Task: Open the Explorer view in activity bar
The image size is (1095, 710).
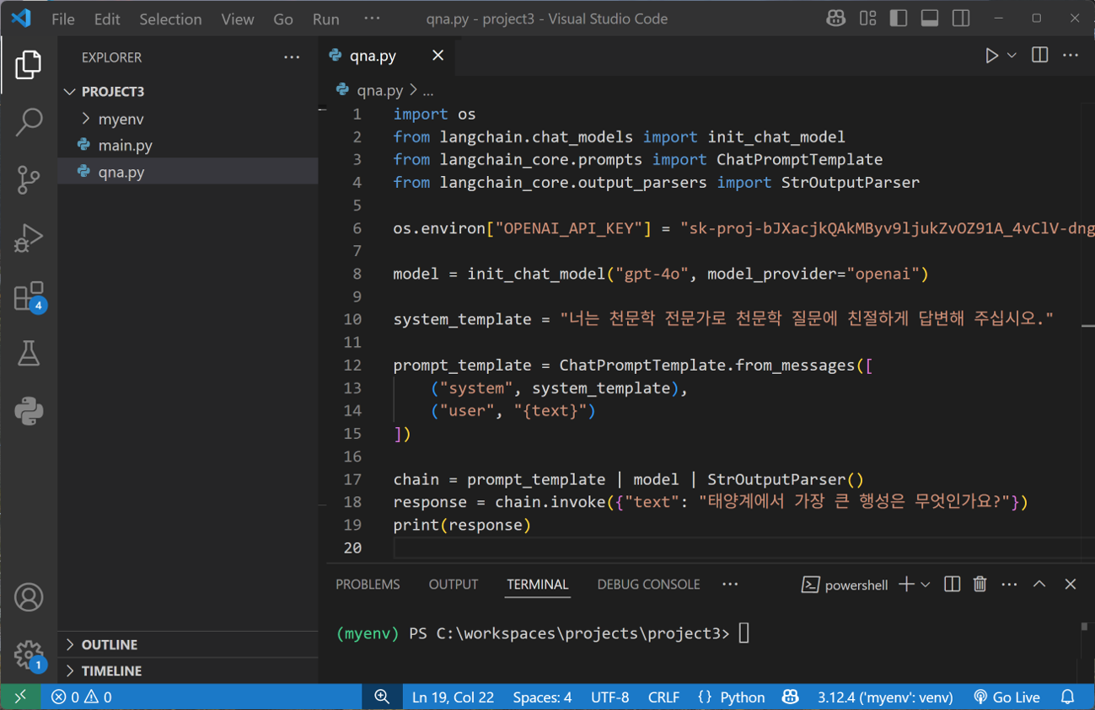Action: [28, 65]
